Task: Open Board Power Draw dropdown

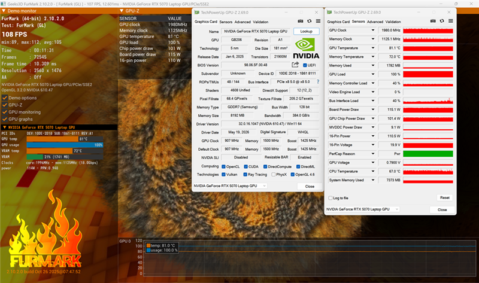Action: [372, 109]
